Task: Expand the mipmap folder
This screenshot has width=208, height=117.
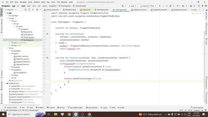Action: [x=9, y=67]
